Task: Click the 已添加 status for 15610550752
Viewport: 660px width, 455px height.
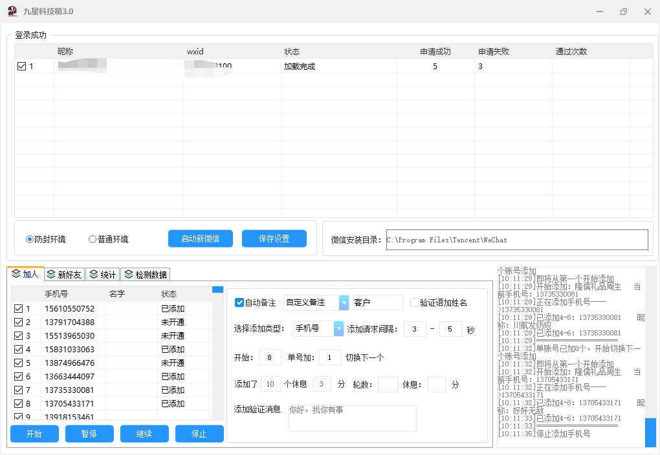Action: [173, 309]
